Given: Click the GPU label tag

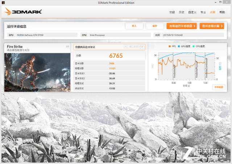Looking at the screenshot, I should coord(11,35).
